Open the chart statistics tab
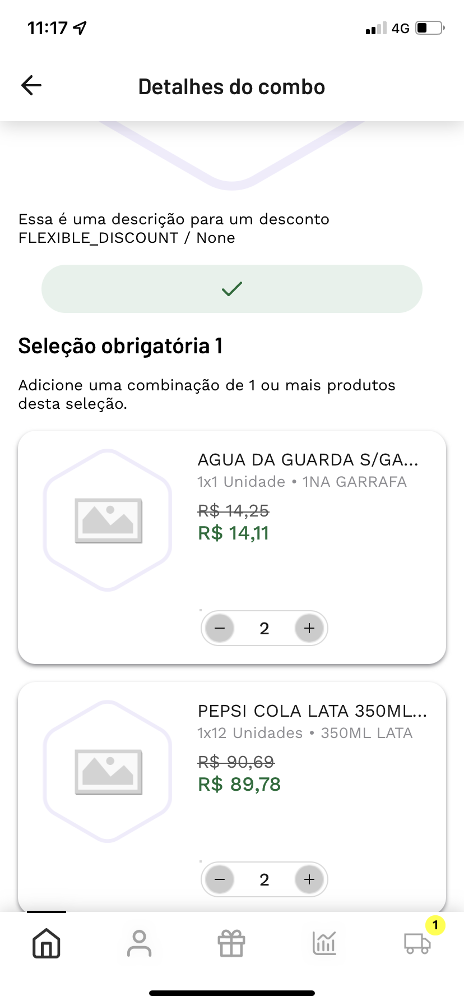Image resolution: width=464 pixels, height=1005 pixels. tap(324, 943)
